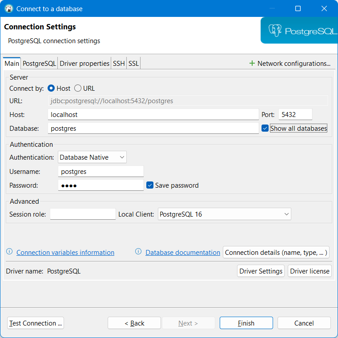Open Driver Settings
The height and width of the screenshot is (338, 338).
pyautogui.click(x=261, y=271)
